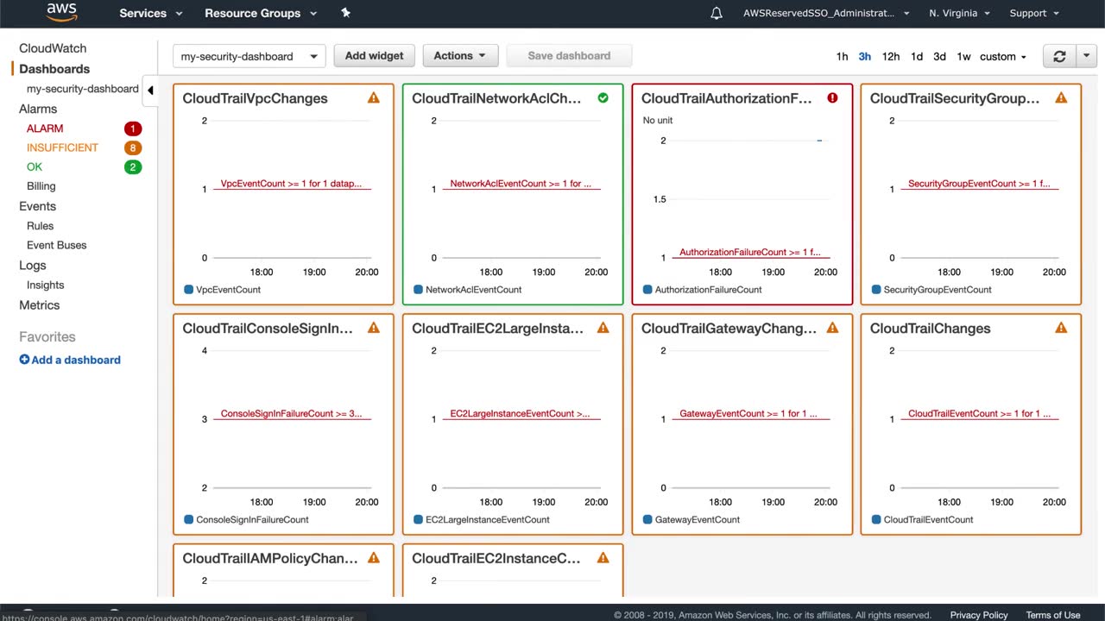Open Alarms in sidebar
The width and height of the screenshot is (1105, 621).
coord(38,109)
